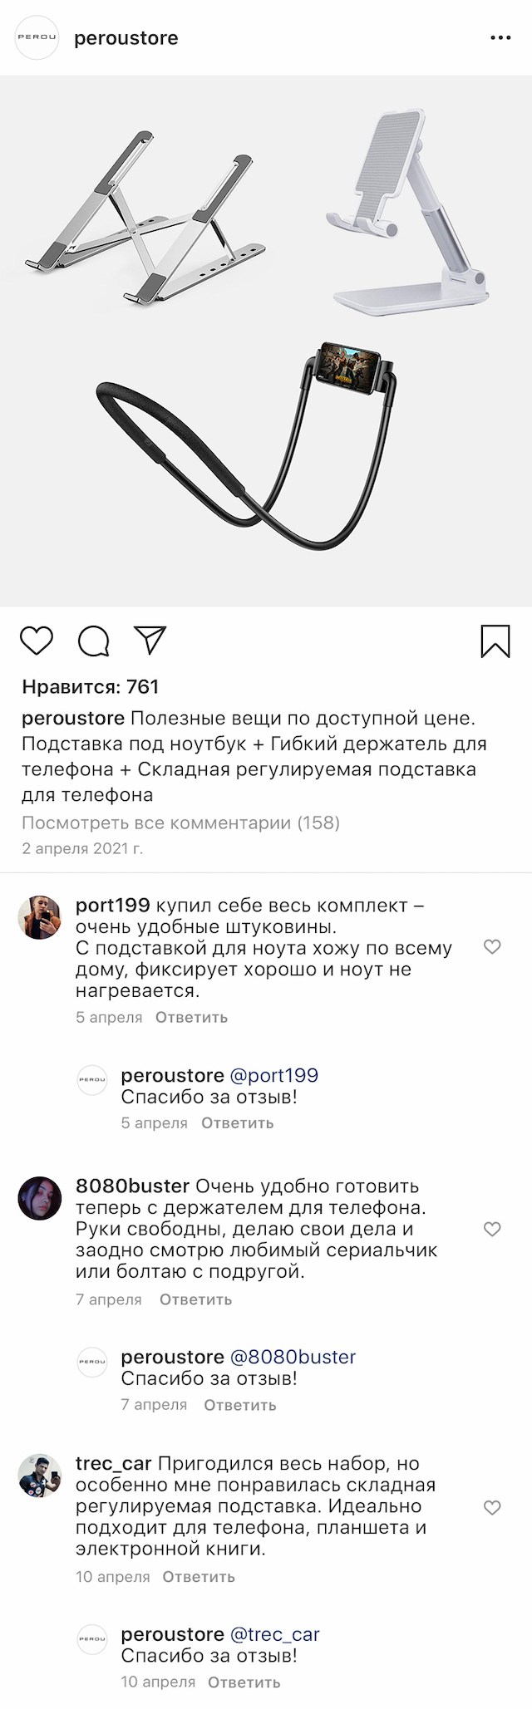Open trec_car's profile avatar
The height and width of the screenshot is (1709, 532).
pyautogui.click(x=40, y=1476)
